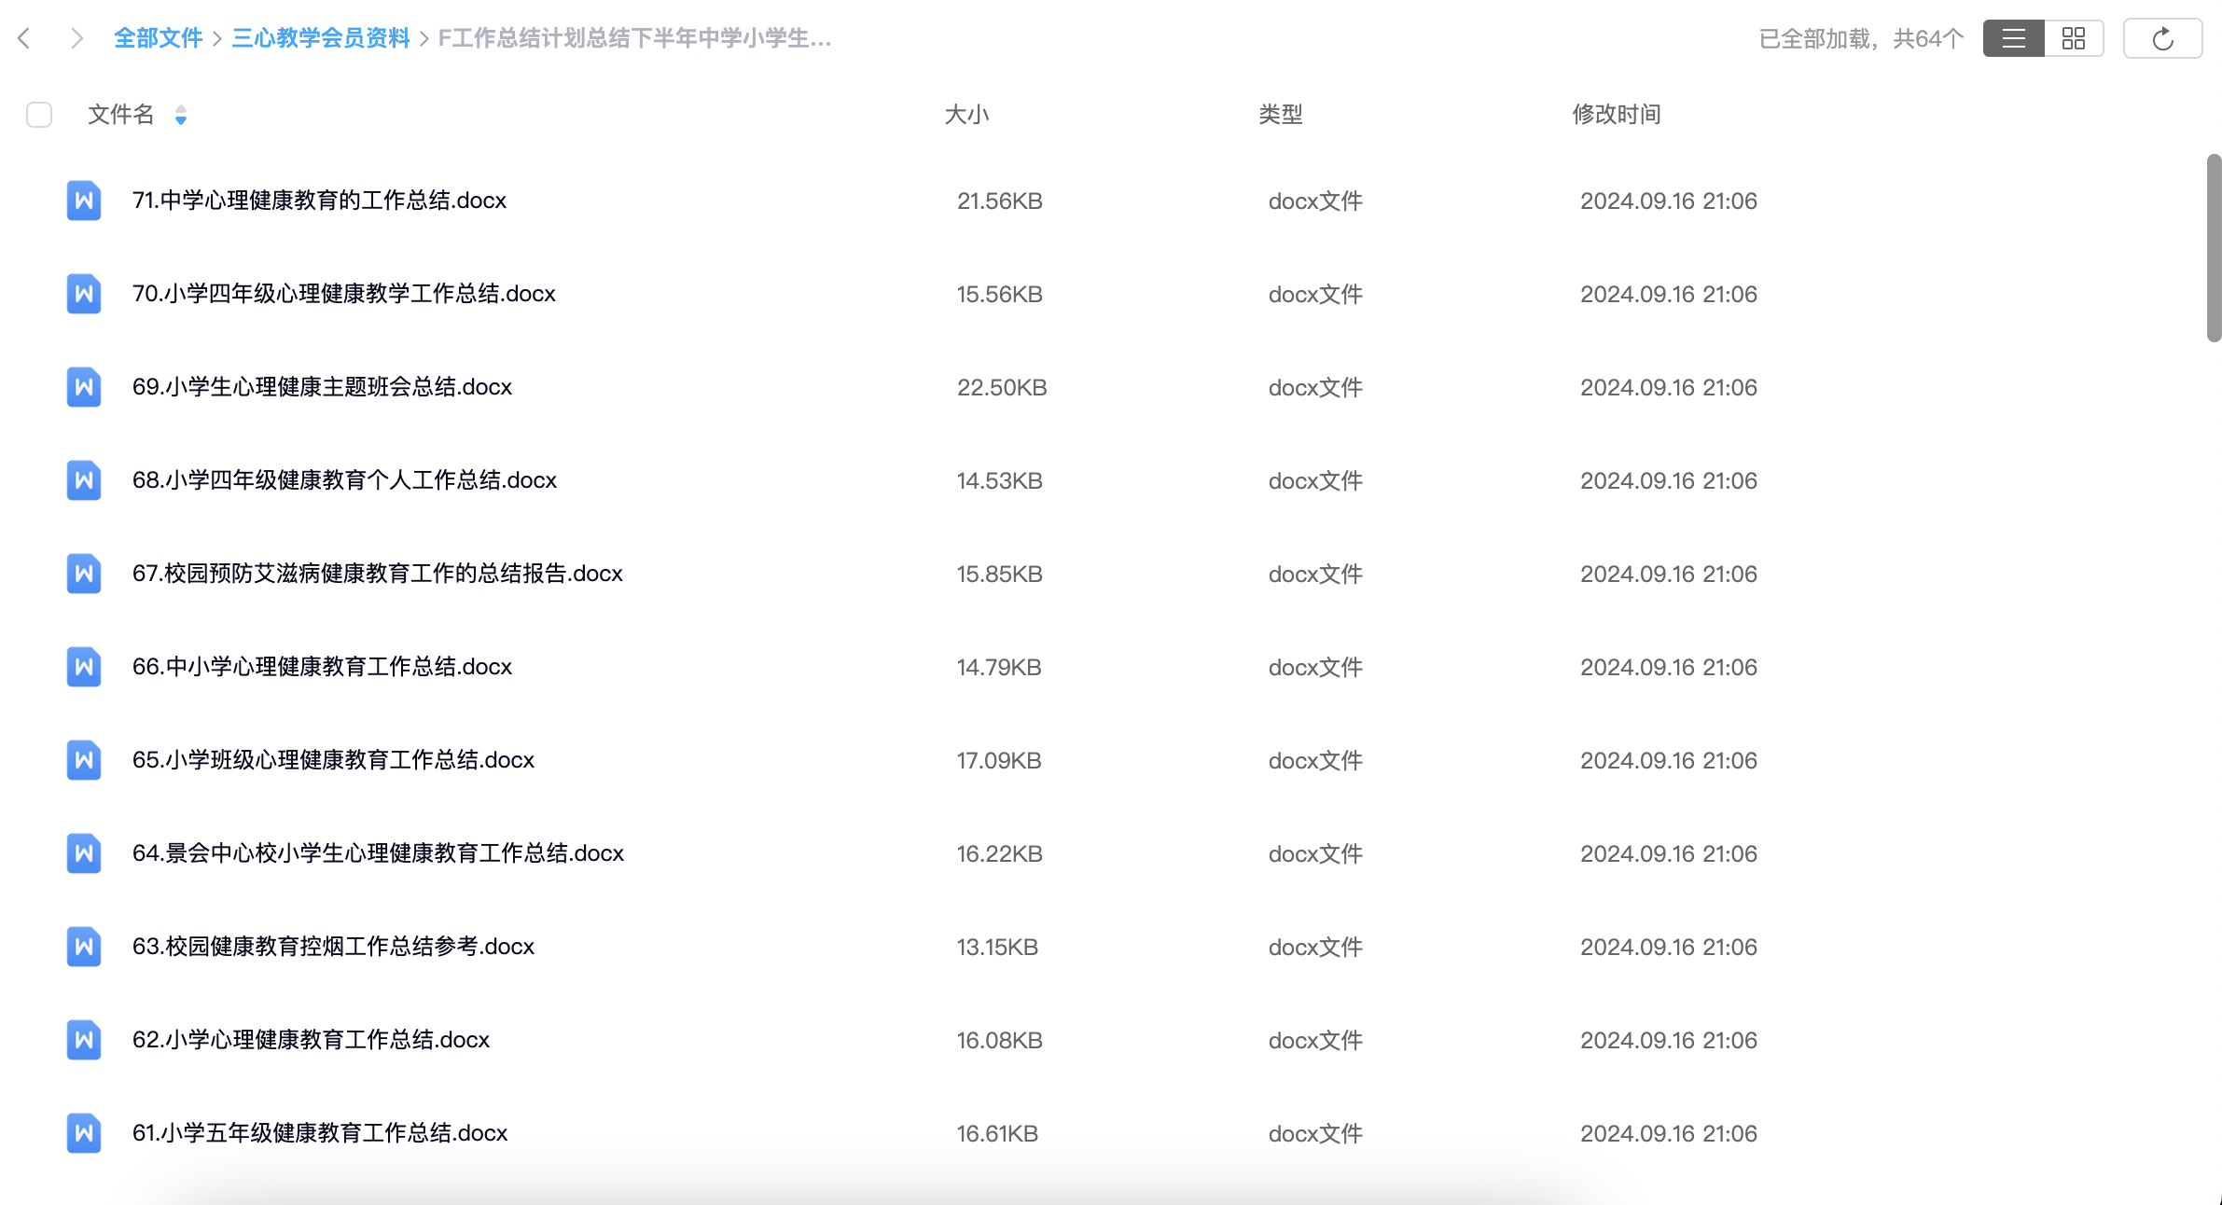Click the 17.09KB size value
This screenshot has height=1205, width=2222.
coord(998,760)
